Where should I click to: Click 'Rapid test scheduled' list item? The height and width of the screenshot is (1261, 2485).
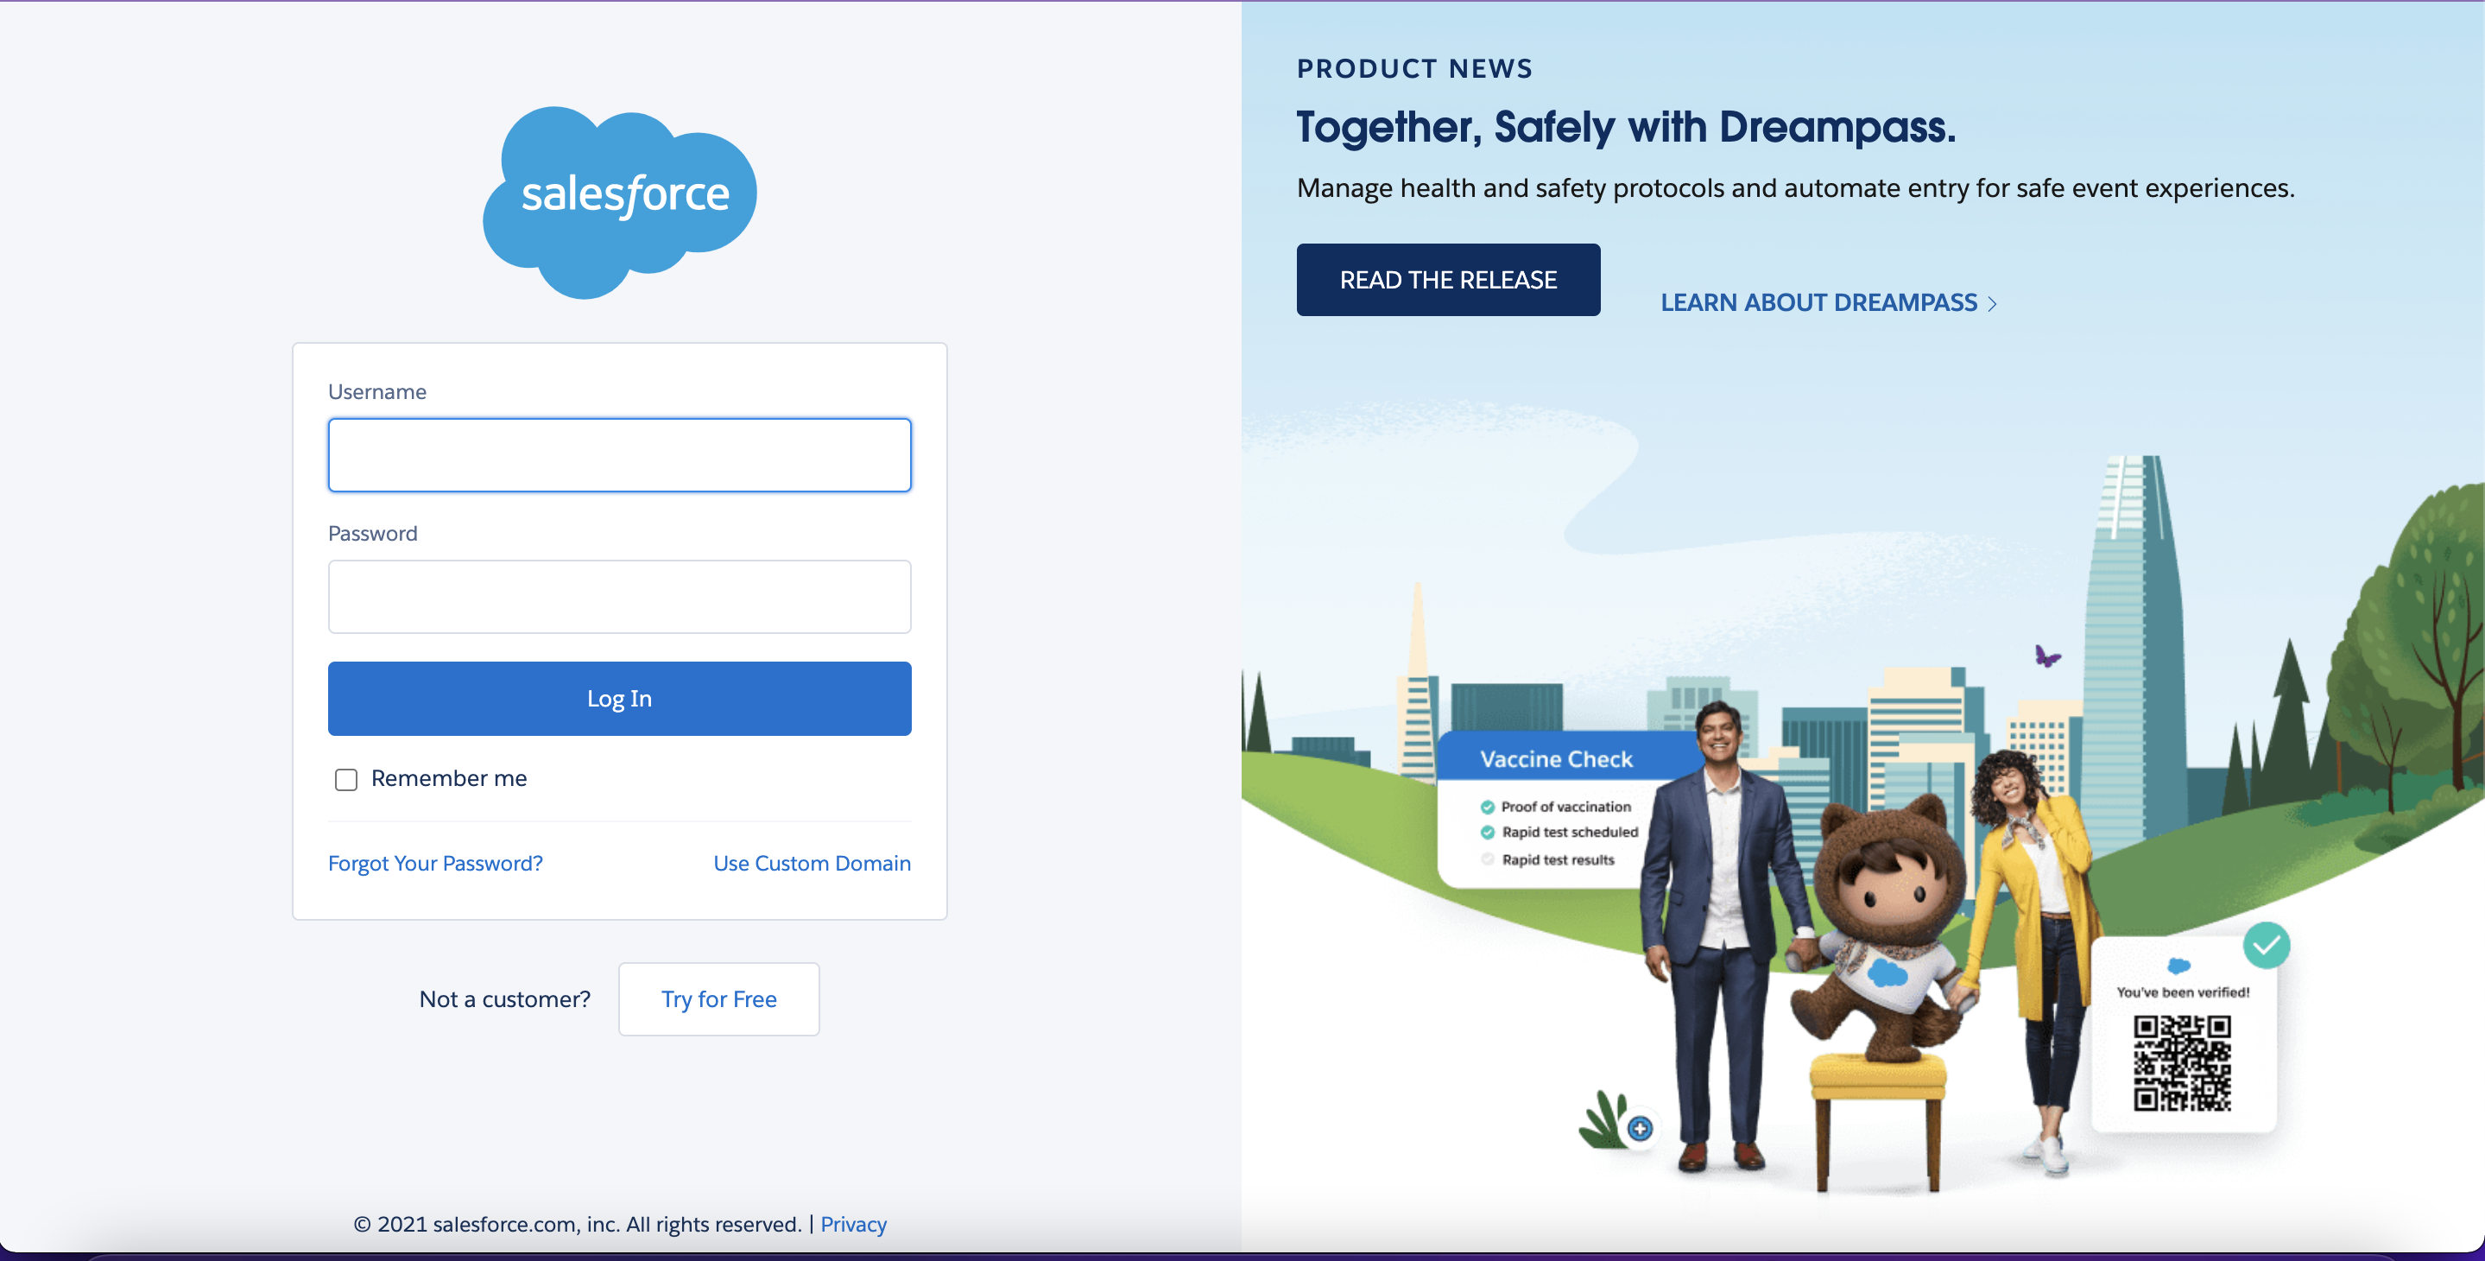click(1570, 832)
